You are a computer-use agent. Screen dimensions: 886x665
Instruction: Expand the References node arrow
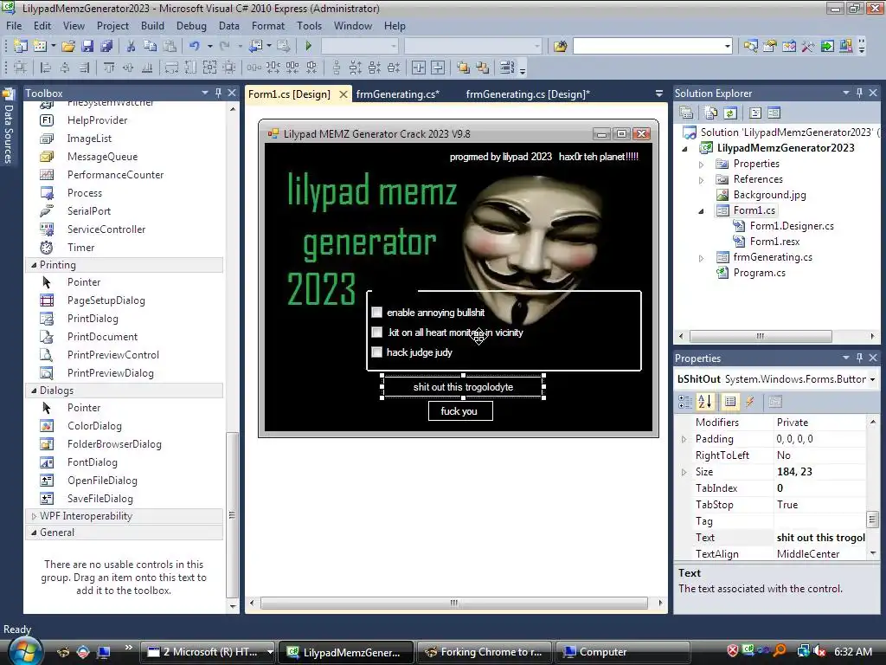coord(701,180)
